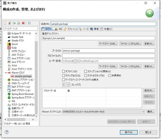Viewport: 161px width, 139px height.
Task: Check the デバッグ出力(G) option
Action: pyautogui.click(x=63, y=75)
